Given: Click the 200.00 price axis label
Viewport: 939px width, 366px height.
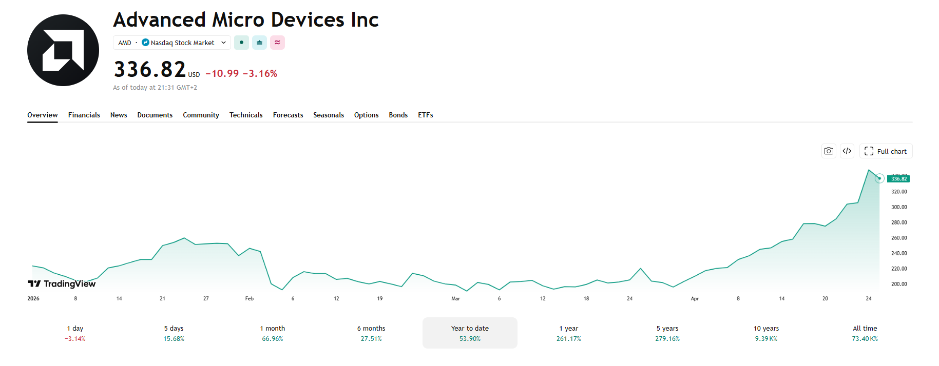Looking at the screenshot, I should point(899,284).
